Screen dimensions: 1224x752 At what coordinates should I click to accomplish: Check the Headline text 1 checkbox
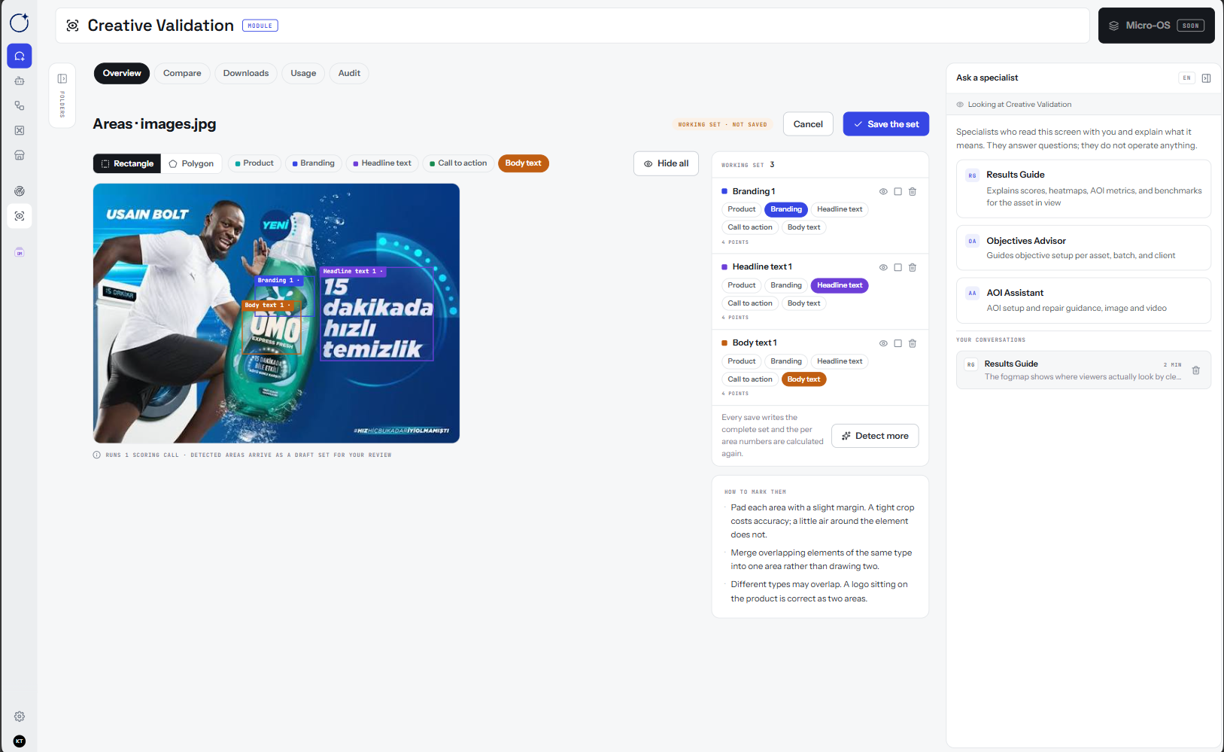click(897, 267)
